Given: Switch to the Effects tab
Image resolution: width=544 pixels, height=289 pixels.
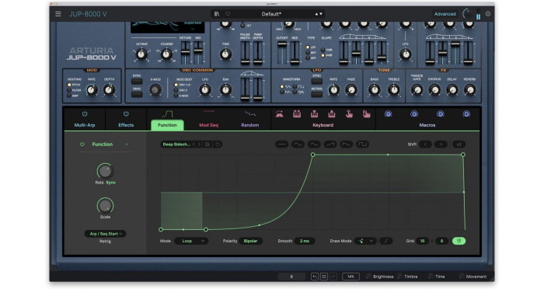Looking at the screenshot, I should (x=126, y=125).
